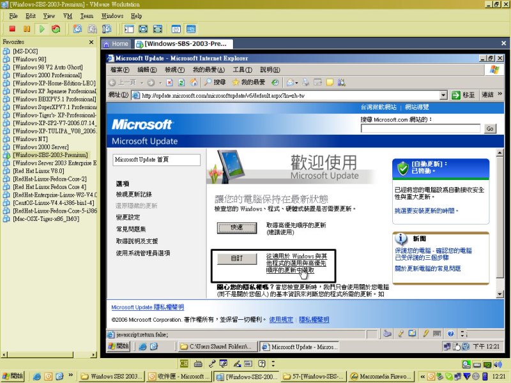Open the 檔案(F) menu in Internet Explorer
511x383 pixels.
click(119, 70)
